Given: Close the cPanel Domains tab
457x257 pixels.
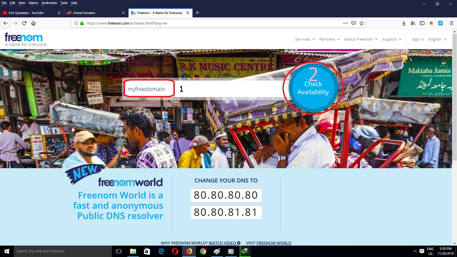Looking at the screenshot, I should click(123, 13).
